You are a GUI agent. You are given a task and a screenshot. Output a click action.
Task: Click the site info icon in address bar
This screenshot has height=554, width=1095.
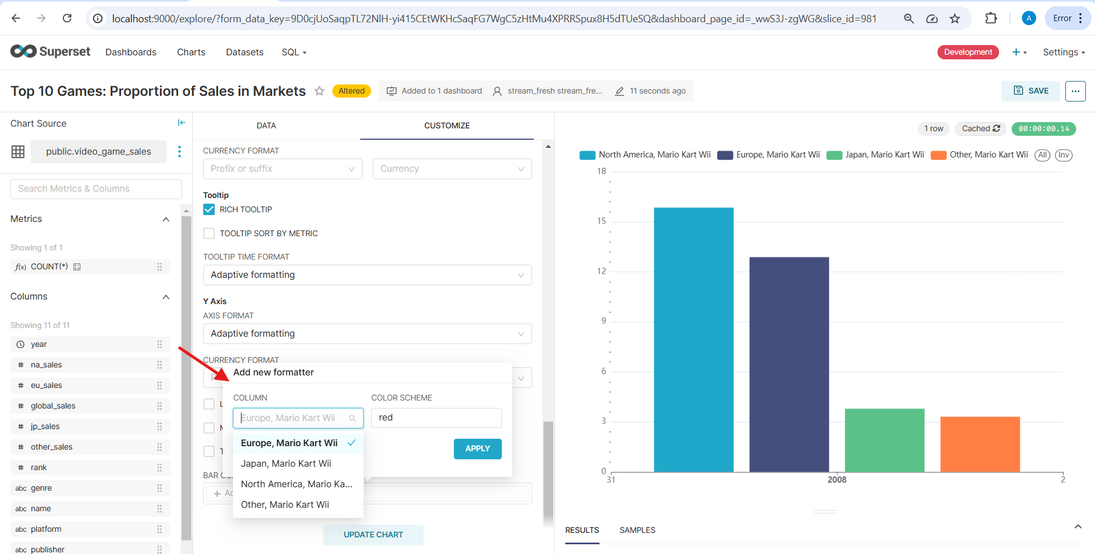(x=98, y=19)
